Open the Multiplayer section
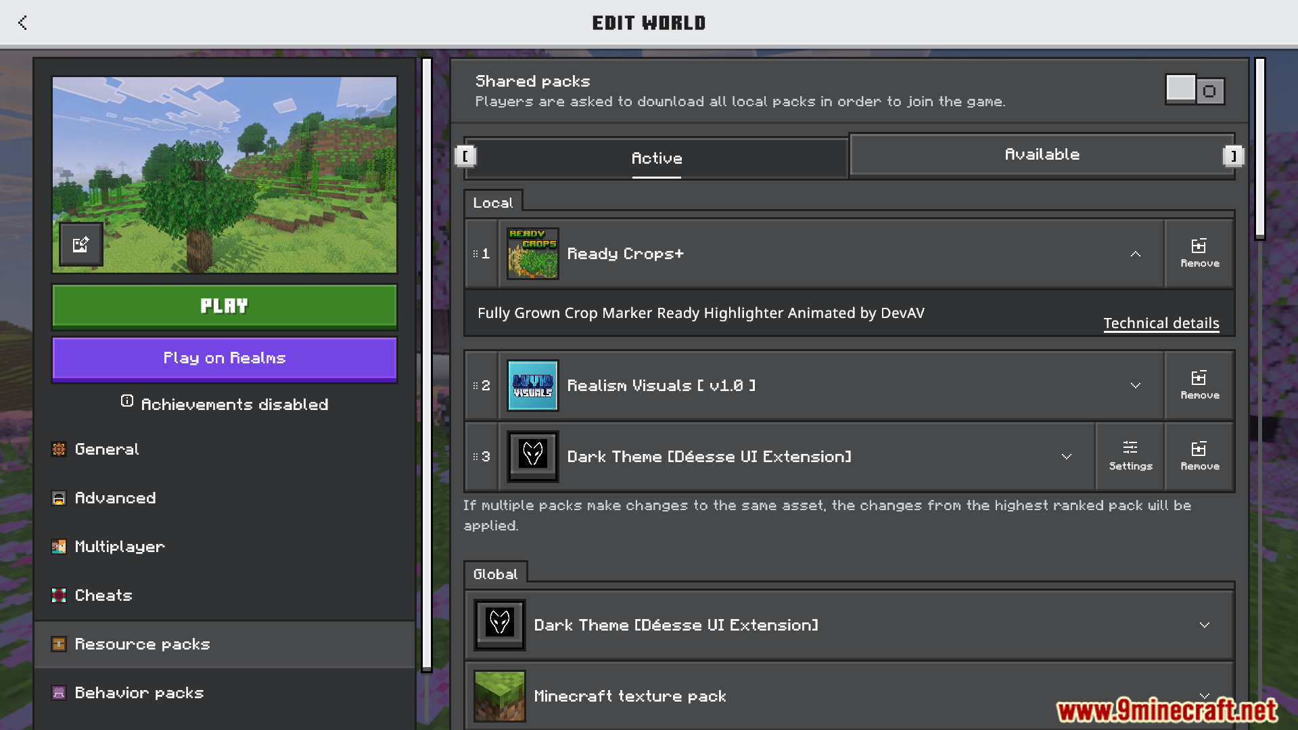This screenshot has height=730, width=1298. coord(225,547)
